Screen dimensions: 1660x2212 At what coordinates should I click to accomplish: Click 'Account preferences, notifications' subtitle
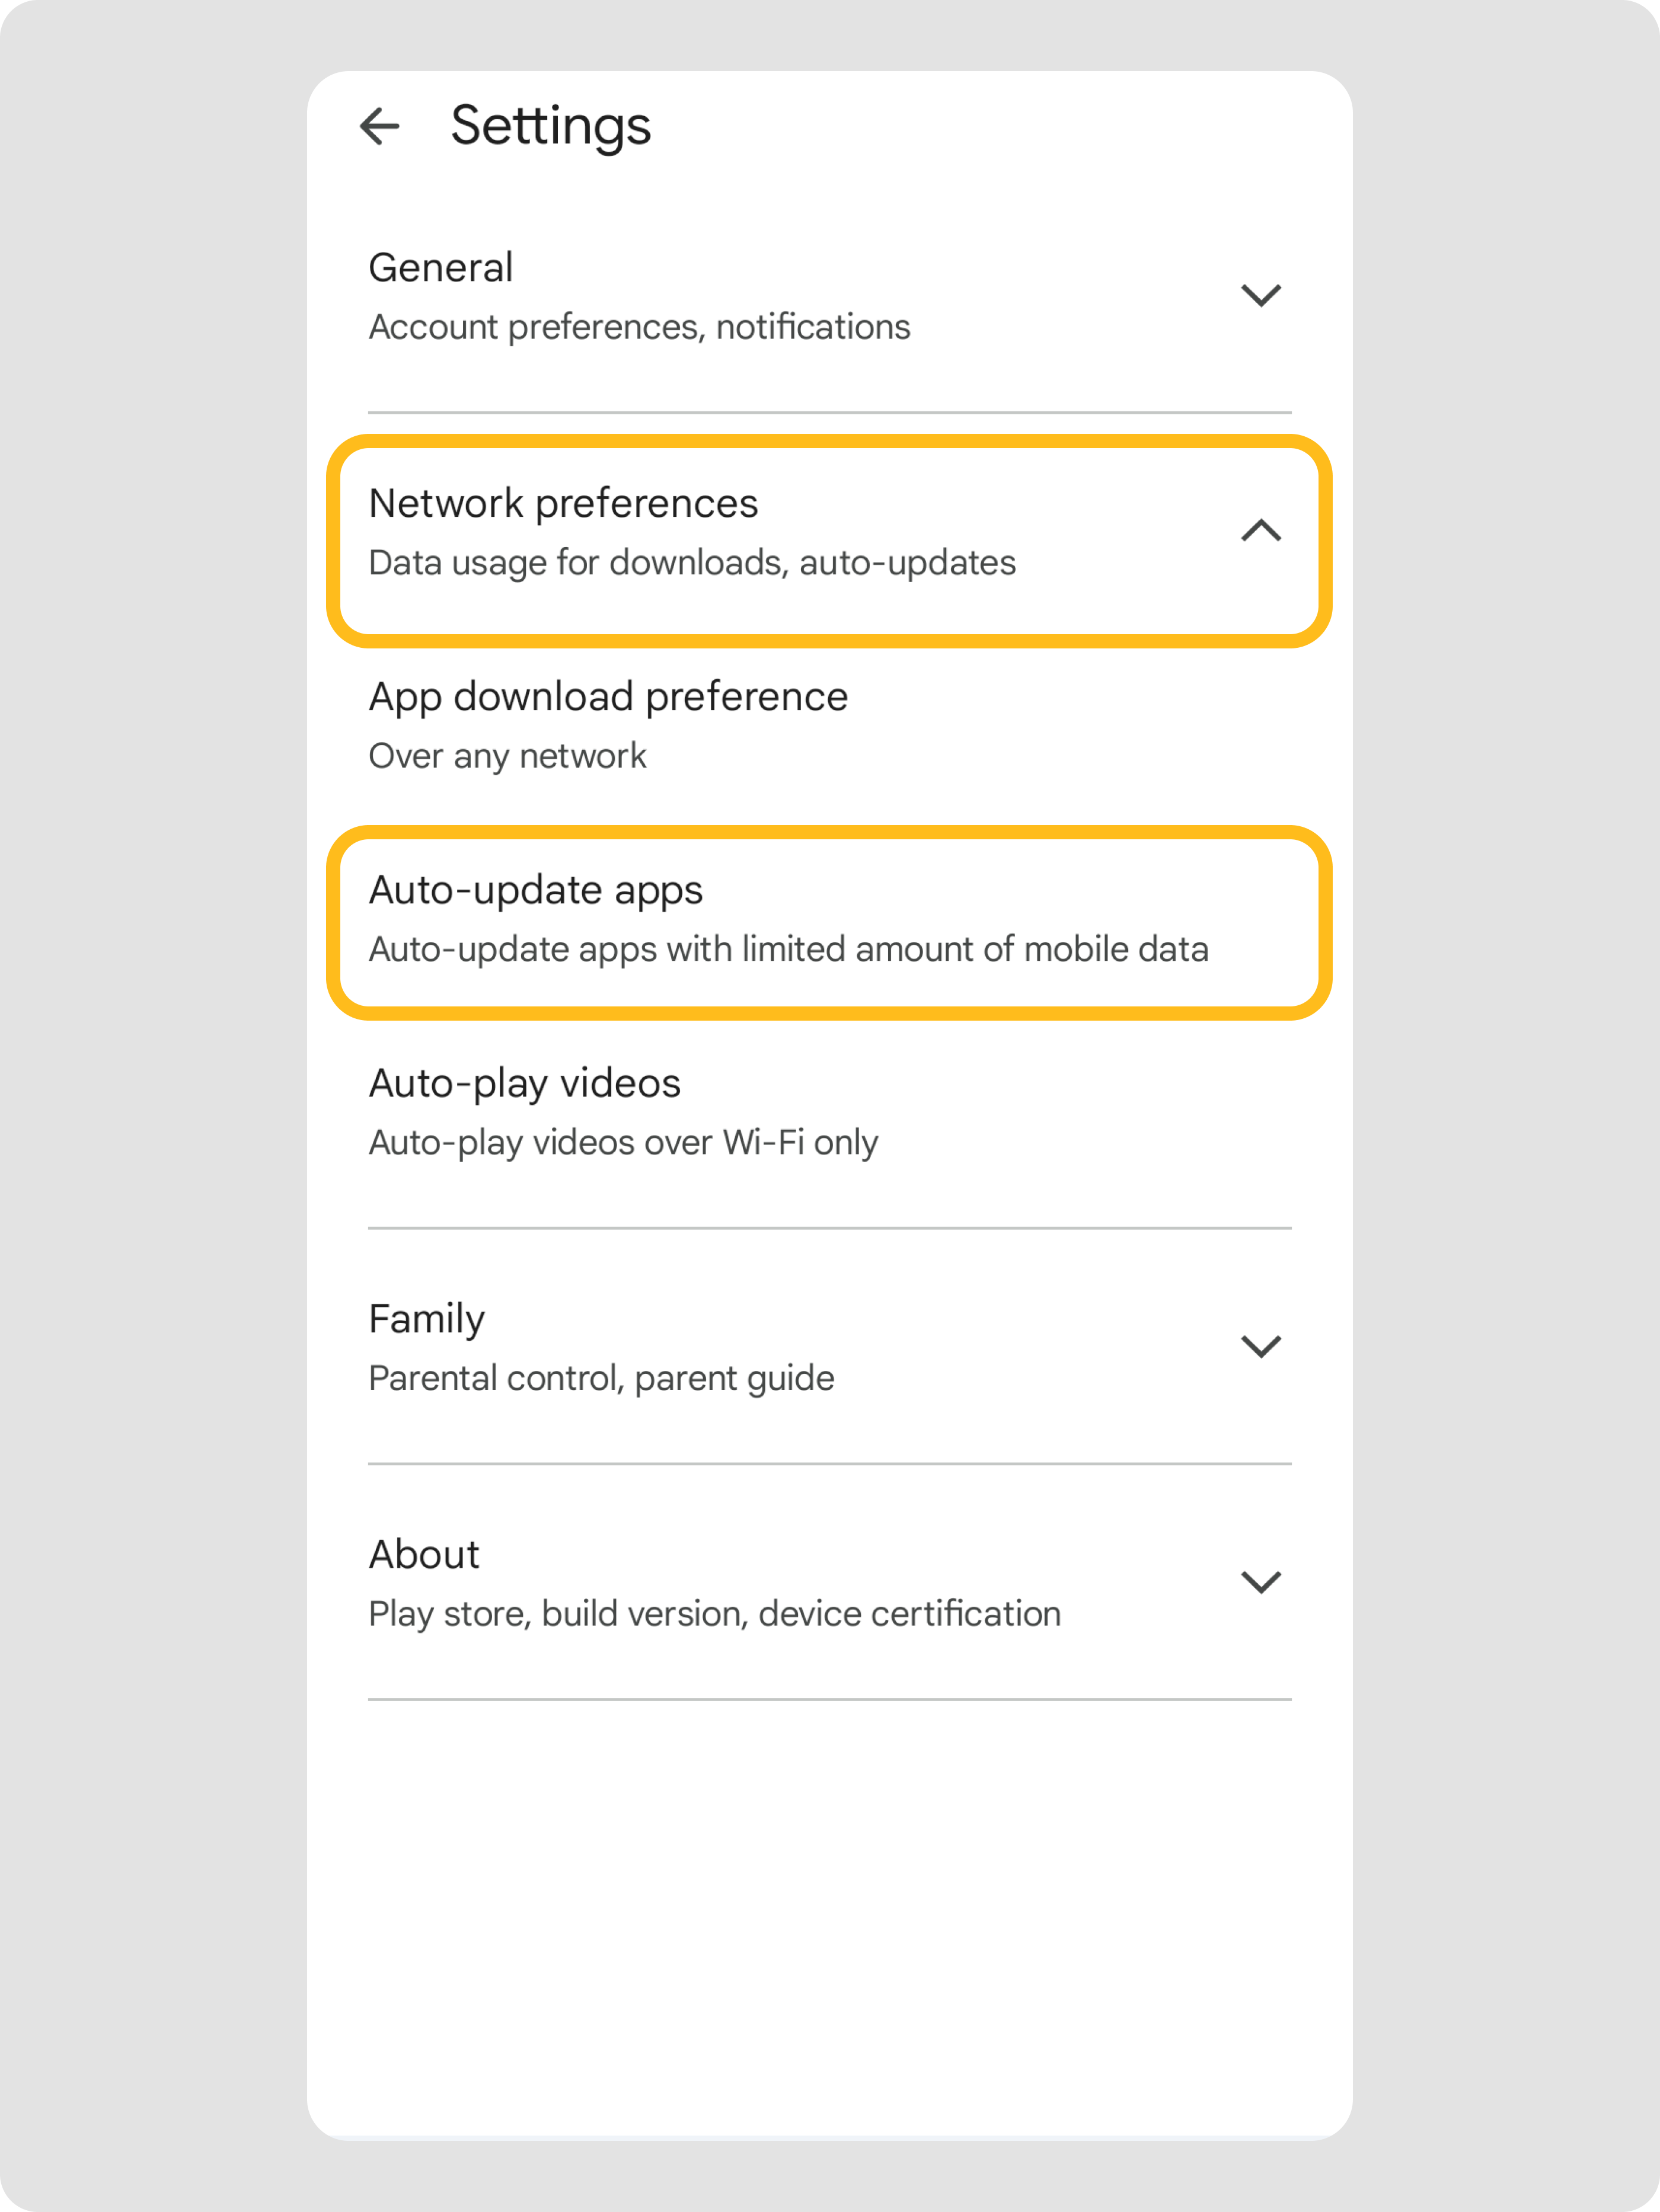[639, 327]
